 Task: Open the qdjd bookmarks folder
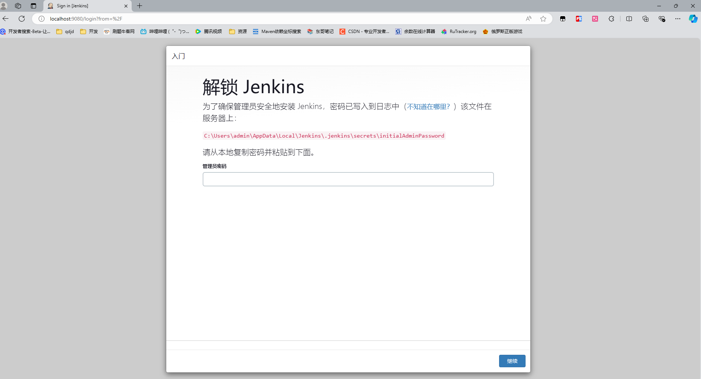click(65, 32)
